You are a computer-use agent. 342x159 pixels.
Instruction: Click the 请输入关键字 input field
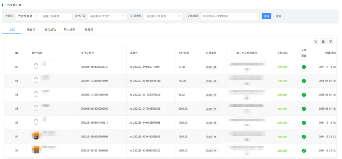click(56, 16)
